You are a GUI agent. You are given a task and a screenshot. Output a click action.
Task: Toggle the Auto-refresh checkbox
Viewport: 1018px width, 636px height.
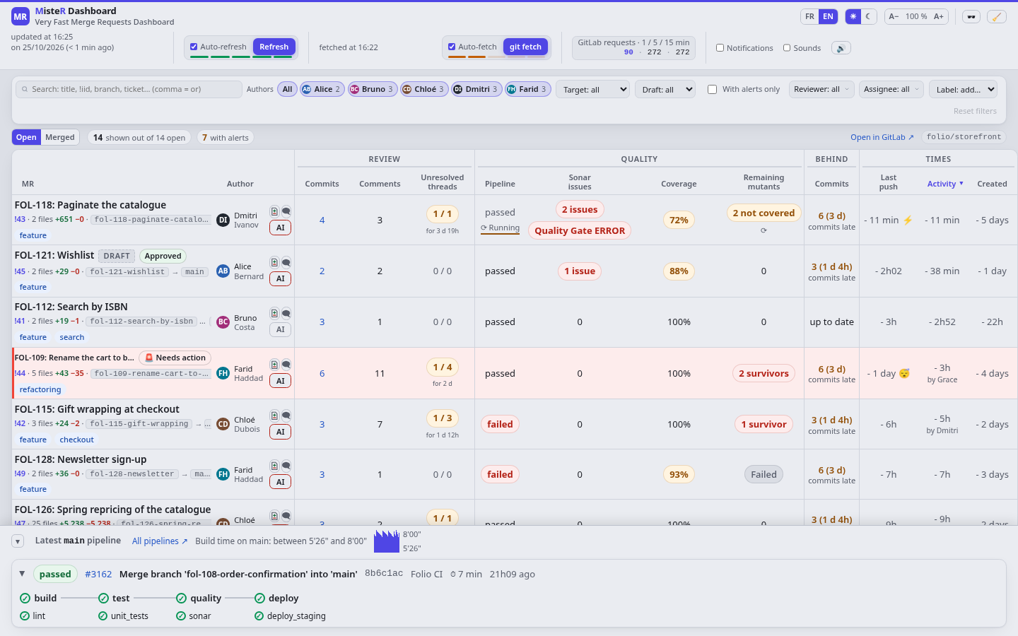click(194, 47)
